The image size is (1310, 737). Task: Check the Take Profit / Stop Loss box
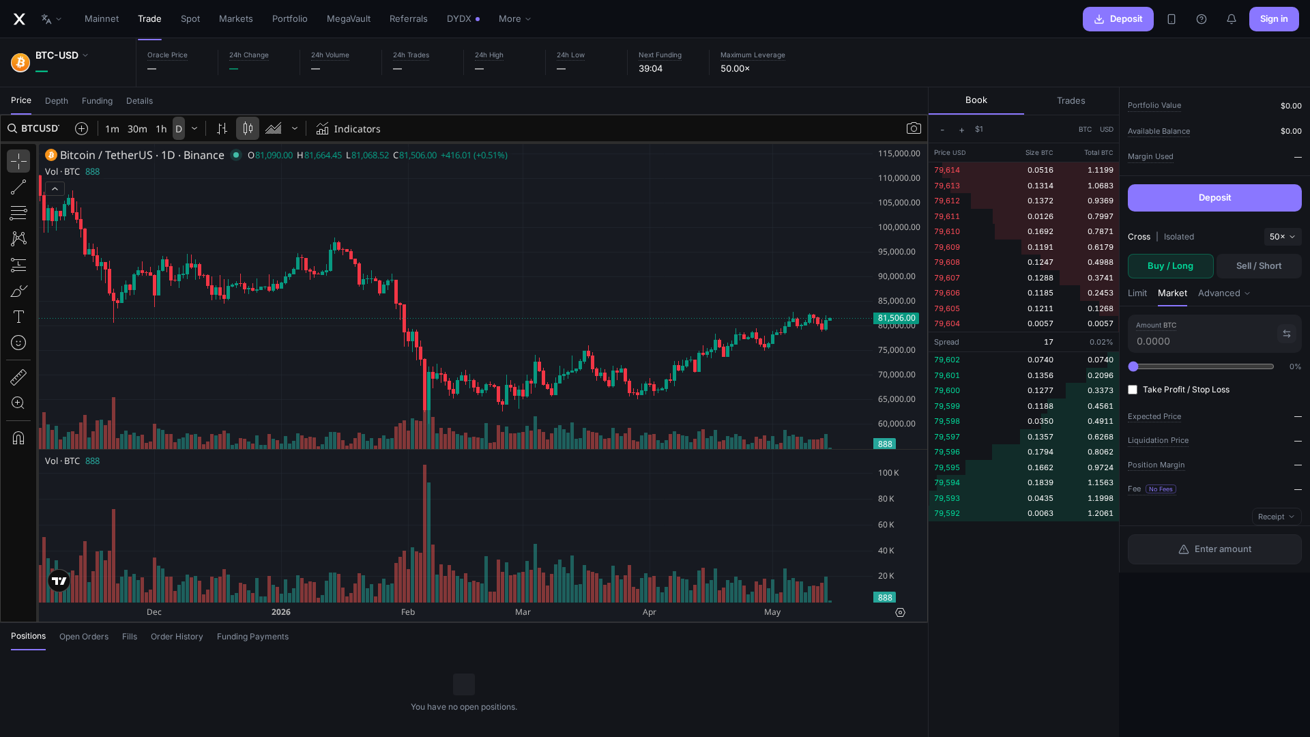point(1133,390)
